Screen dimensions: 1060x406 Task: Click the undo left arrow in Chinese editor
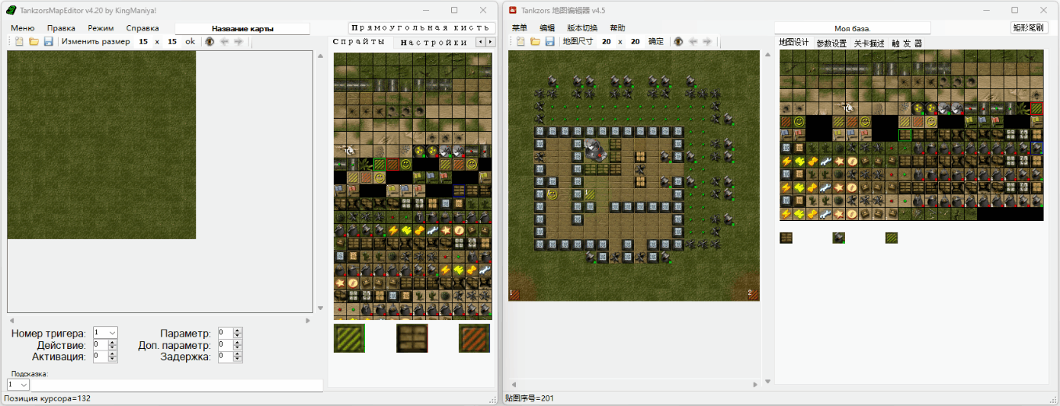coord(693,41)
